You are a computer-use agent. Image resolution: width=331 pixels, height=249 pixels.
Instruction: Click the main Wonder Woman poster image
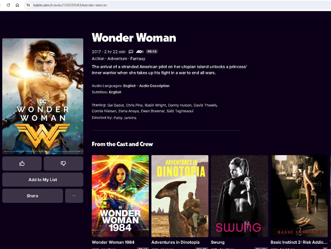point(43,96)
